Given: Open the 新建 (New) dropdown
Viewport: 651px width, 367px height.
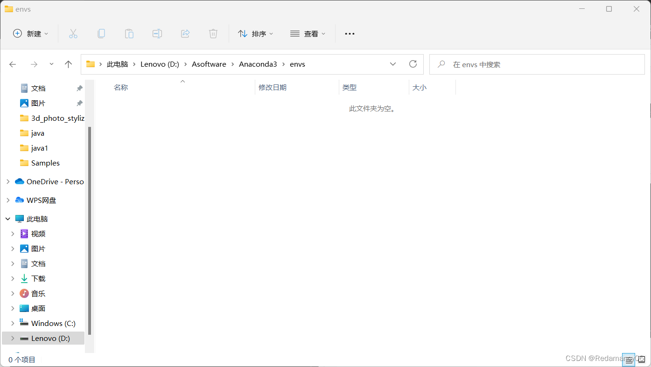Looking at the screenshot, I should pos(31,34).
